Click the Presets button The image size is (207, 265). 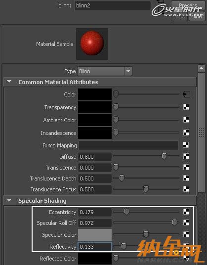(x=188, y=5)
